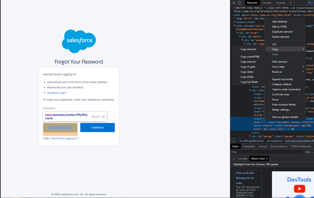Expand the head node in DOM tree
Image resolution: width=314 pixels, height=198 pixels.
[234, 22]
